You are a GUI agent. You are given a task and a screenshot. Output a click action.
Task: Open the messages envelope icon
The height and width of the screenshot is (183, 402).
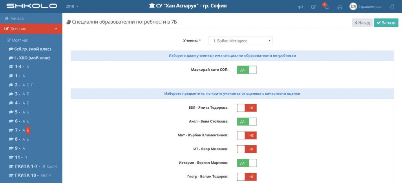pyautogui.click(x=340, y=7)
